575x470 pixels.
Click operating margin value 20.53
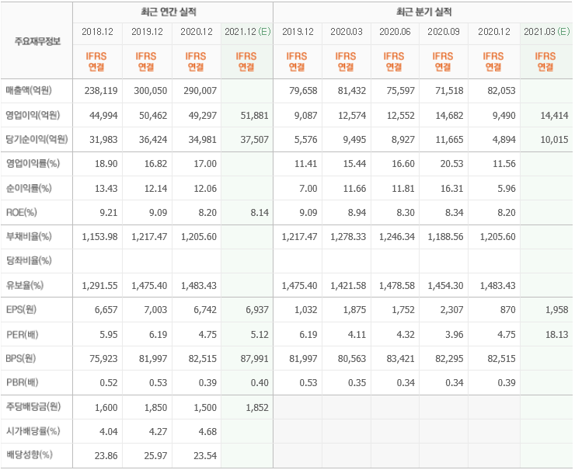tap(451, 163)
